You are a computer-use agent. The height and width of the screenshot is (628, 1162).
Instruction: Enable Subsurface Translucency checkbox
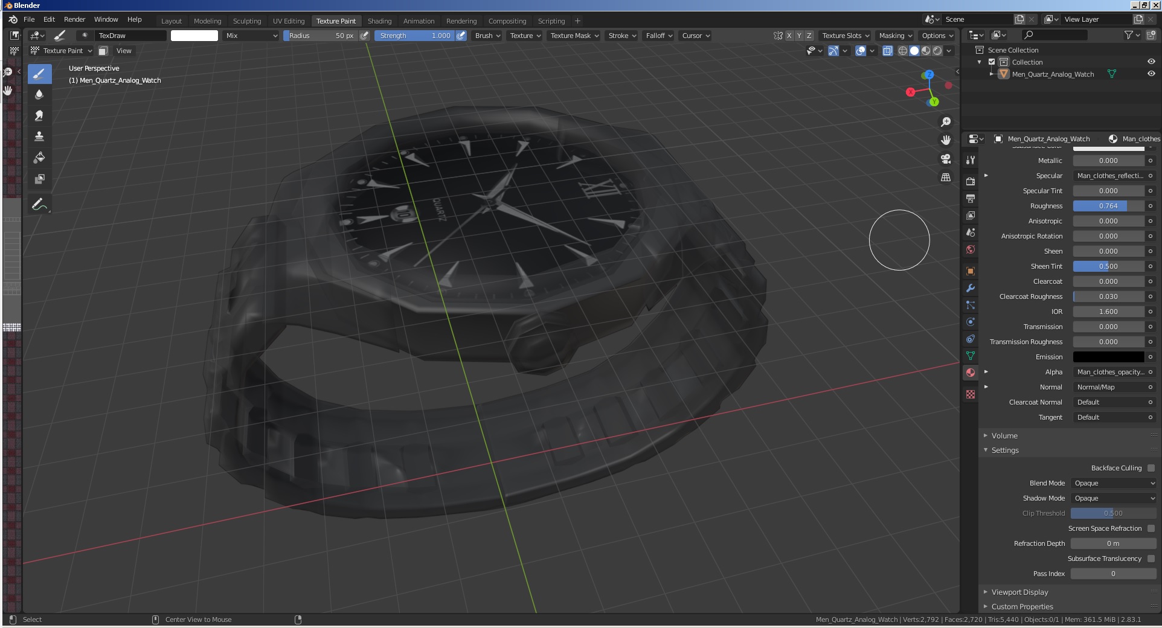click(1151, 559)
